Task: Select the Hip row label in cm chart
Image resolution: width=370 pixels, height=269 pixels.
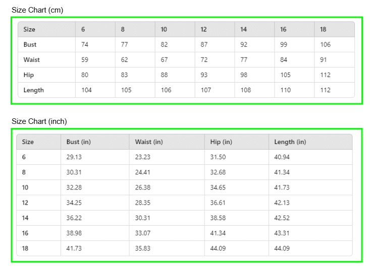Action: pyautogui.click(x=28, y=75)
